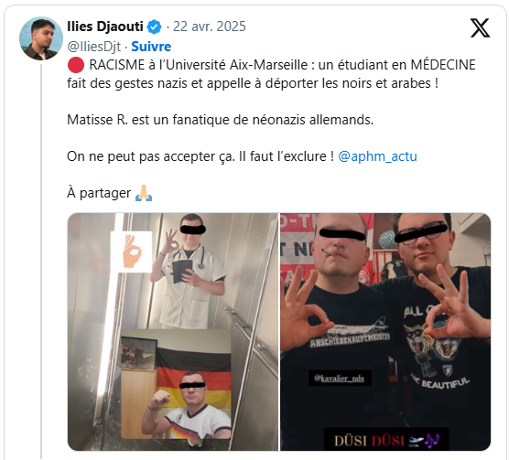
Task: Click the inset photo with German flag
Action: [177, 384]
